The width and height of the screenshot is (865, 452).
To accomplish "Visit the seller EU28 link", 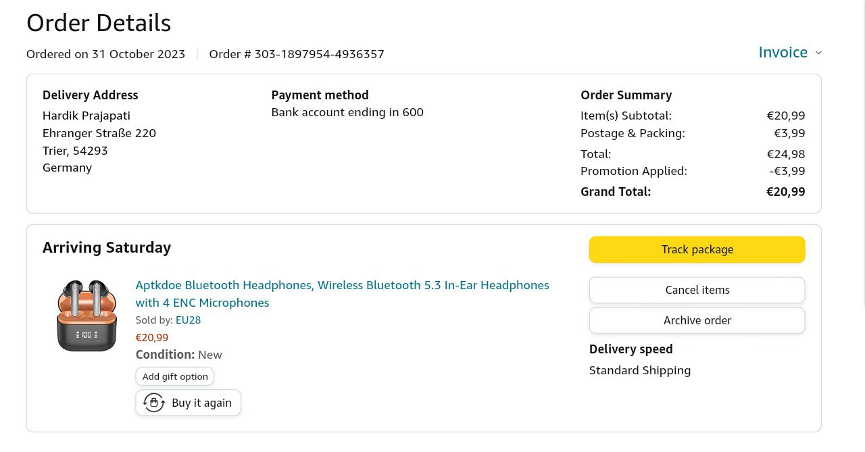I will [x=188, y=320].
